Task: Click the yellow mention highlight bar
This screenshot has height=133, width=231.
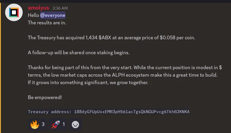Action: [0, 68]
